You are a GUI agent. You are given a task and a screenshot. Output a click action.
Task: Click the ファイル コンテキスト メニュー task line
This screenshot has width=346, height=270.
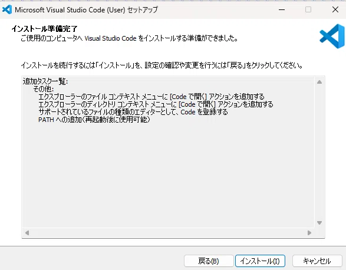(x=151, y=97)
